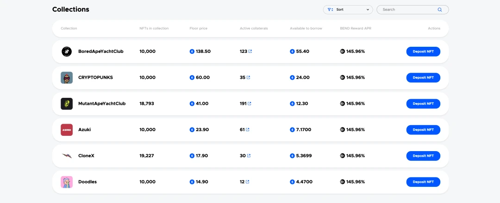500x203 pixels.
Task: Deposit NFT for BoredApeYachtClub
Action: (423, 51)
